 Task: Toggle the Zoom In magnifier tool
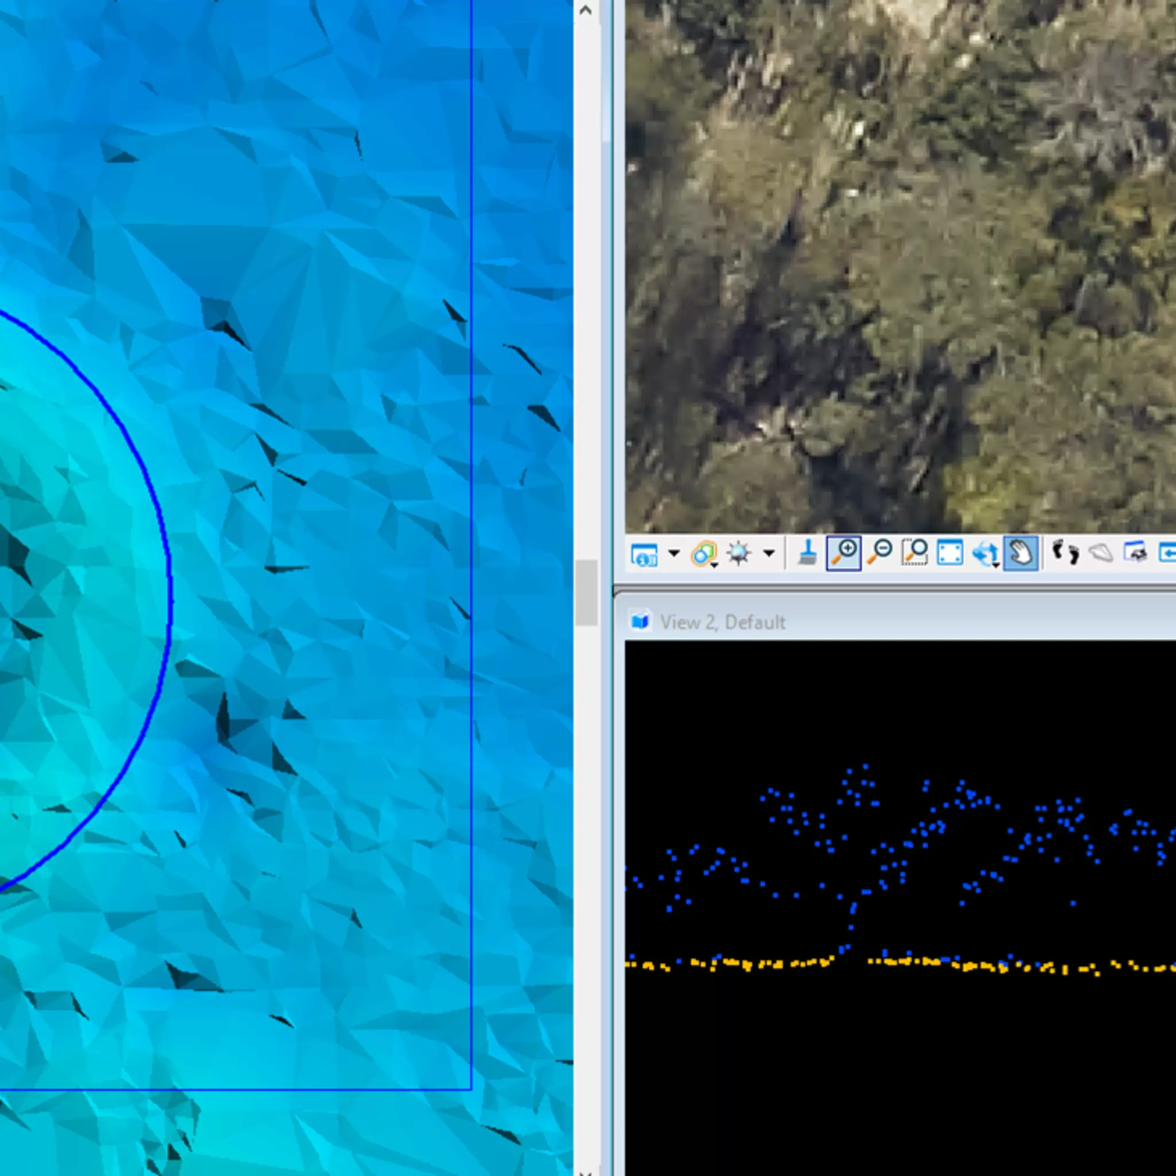click(844, 554)
